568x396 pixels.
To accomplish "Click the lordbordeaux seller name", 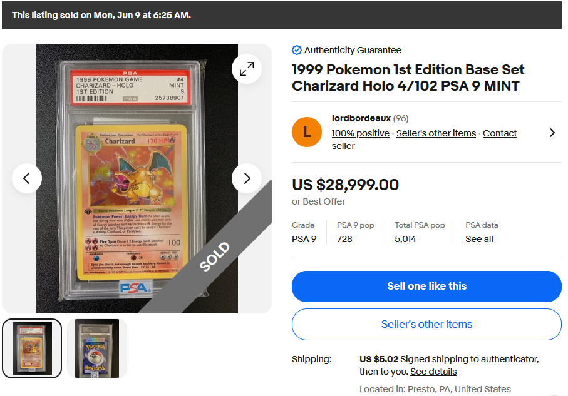I will 361,118.
